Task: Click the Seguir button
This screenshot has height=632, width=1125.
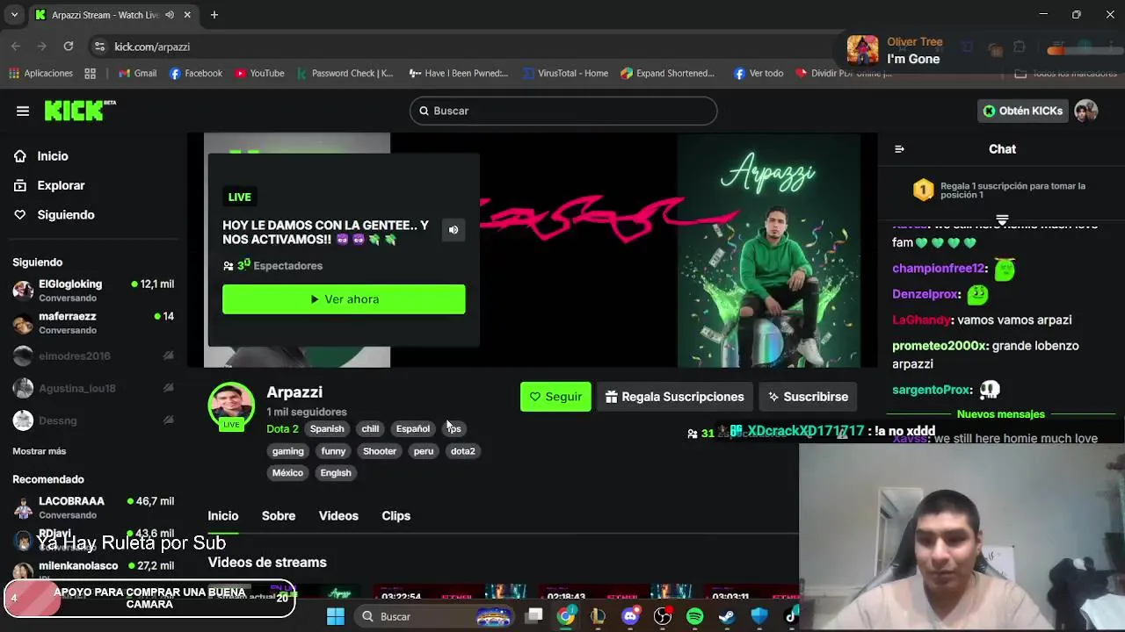Action: point(555,397)
